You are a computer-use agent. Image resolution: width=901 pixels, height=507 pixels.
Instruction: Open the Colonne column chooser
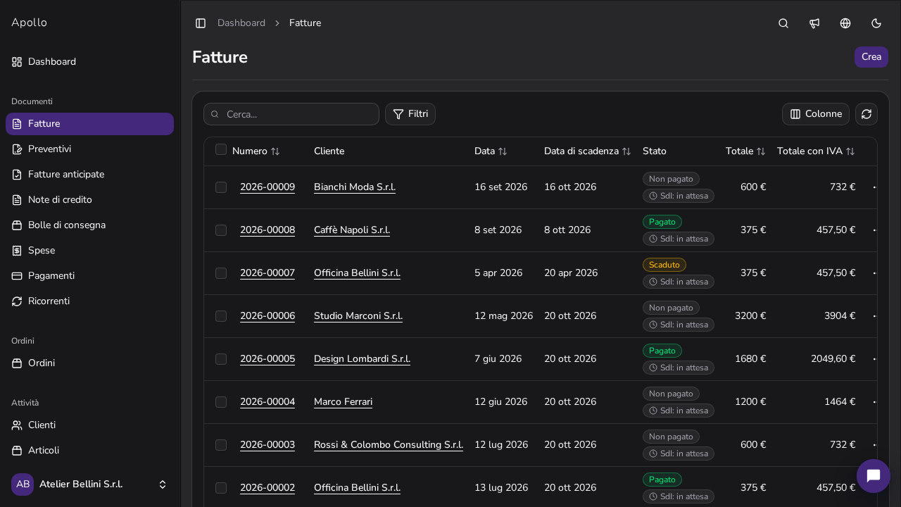click(816, 114)
